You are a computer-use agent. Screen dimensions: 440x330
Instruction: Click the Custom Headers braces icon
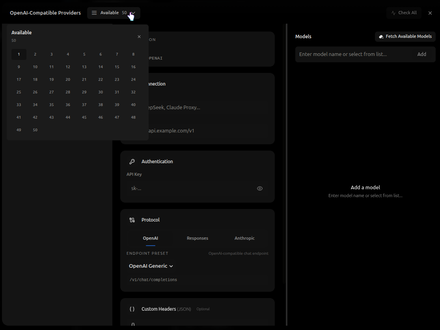point(132,309)
